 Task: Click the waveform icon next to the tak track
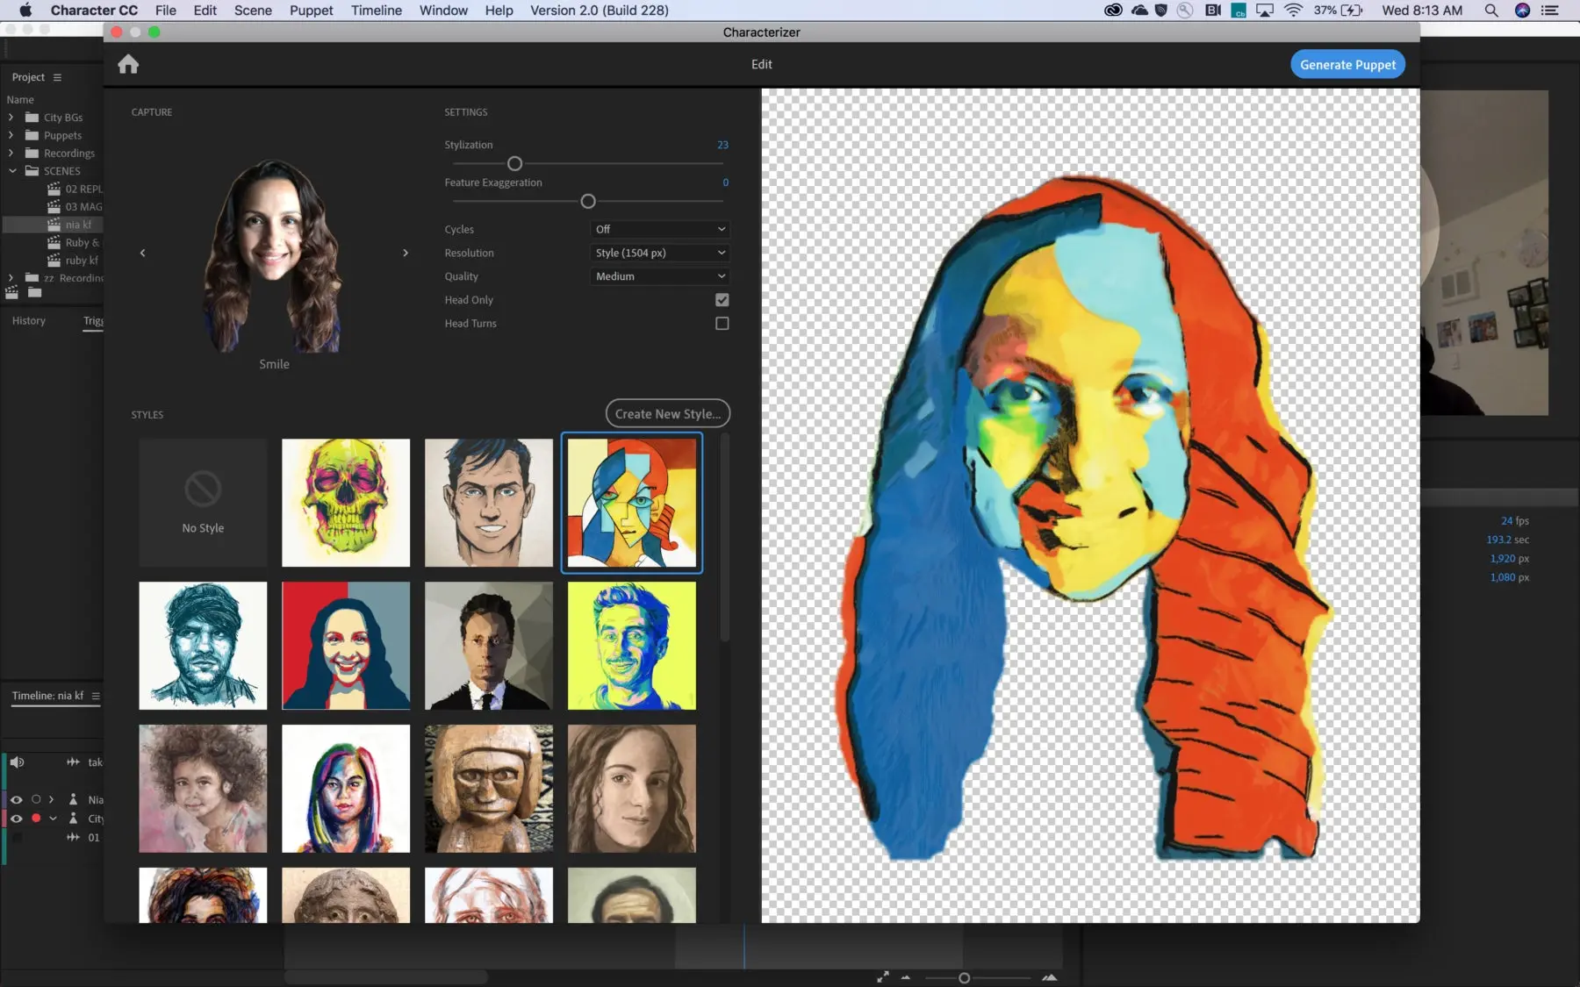coord(71,762)
